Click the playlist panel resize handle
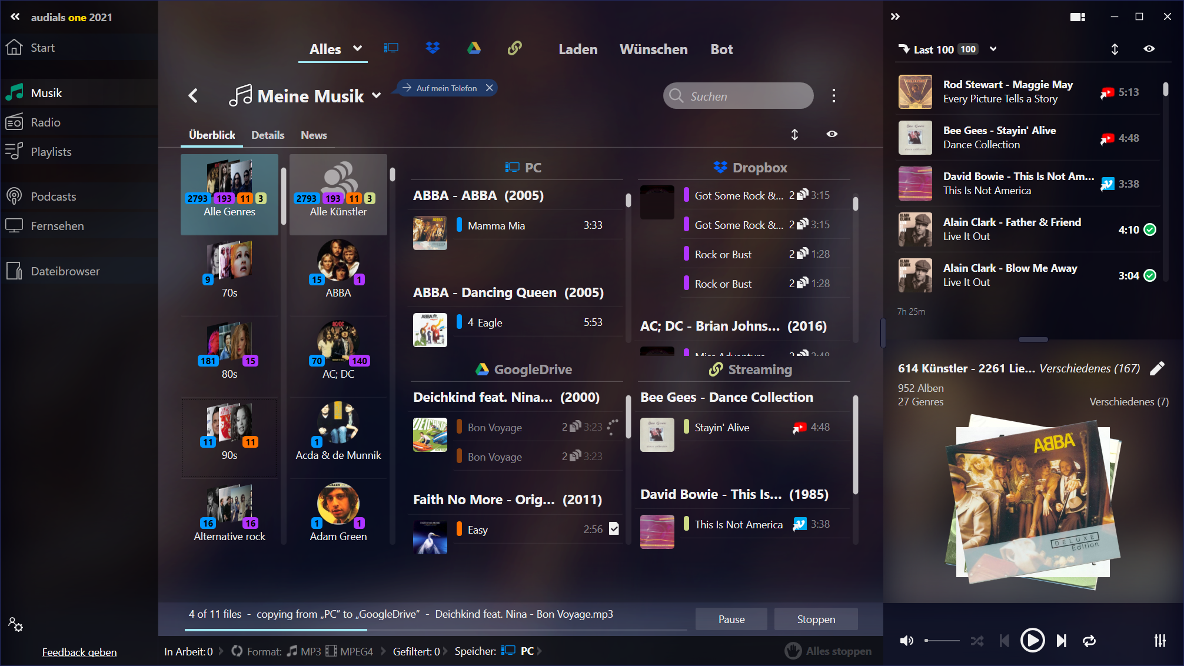 (x=1033, y=339)
